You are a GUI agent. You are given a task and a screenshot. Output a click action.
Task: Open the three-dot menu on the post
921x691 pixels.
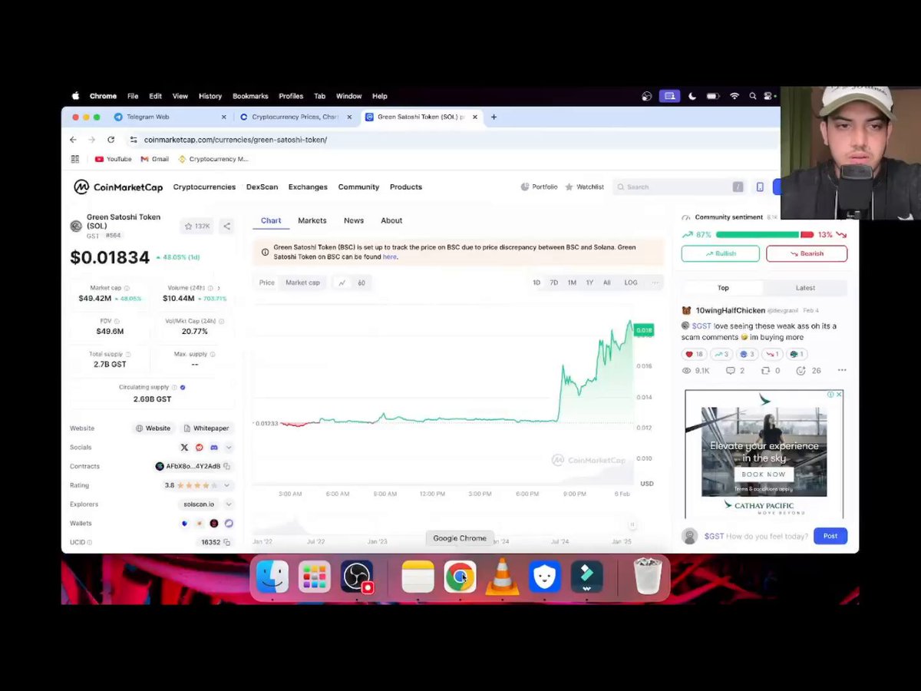point(842,371)
